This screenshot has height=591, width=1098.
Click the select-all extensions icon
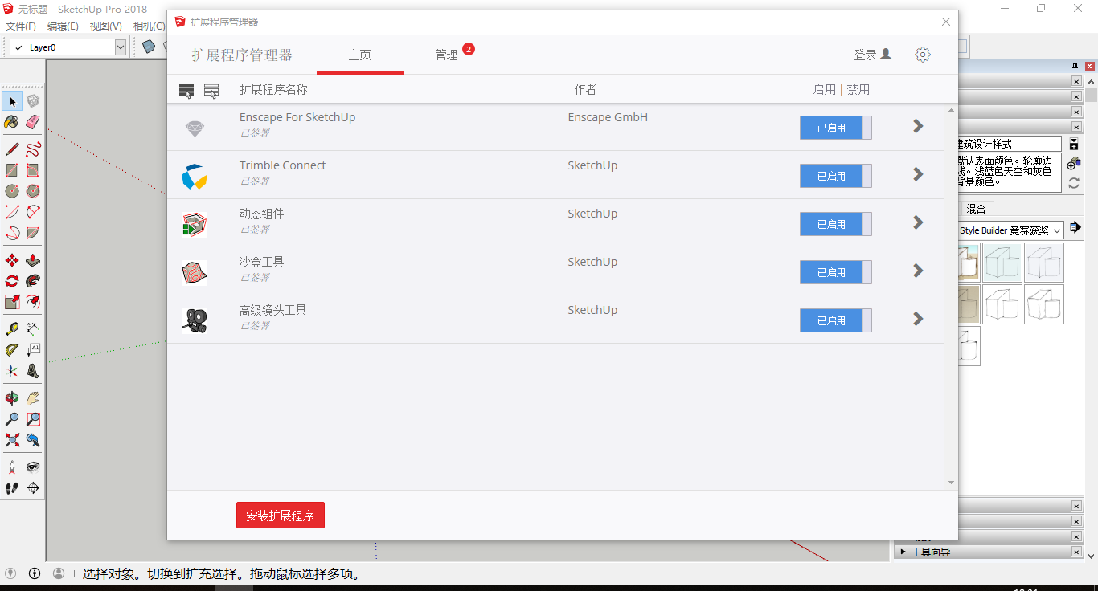click(186, 91)
